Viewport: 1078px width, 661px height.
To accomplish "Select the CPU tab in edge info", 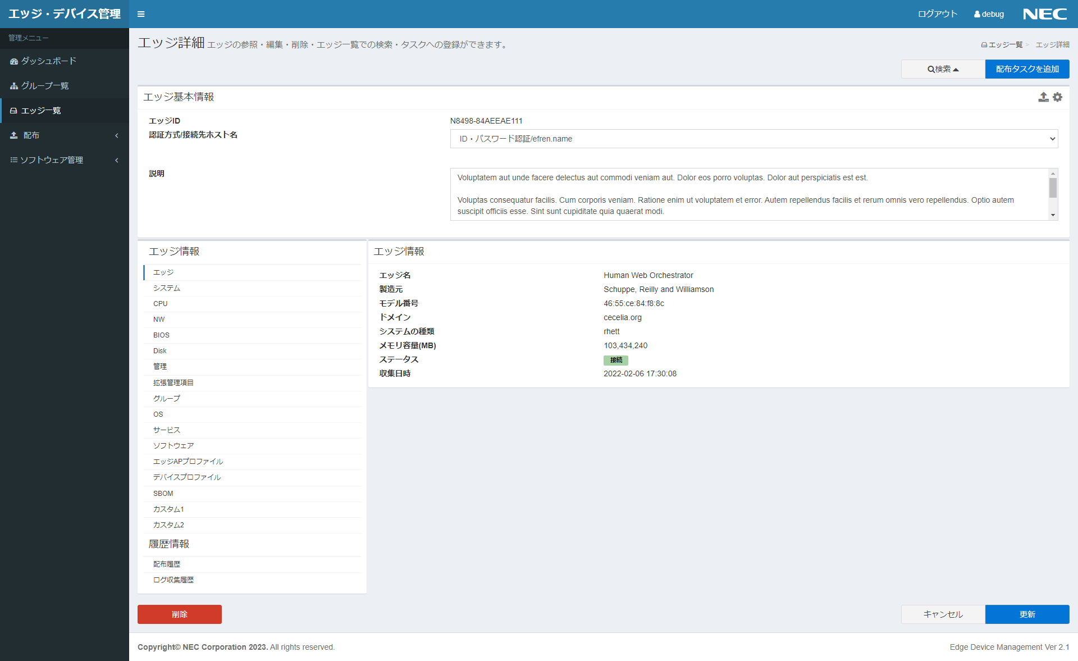I will click(161, 304).
